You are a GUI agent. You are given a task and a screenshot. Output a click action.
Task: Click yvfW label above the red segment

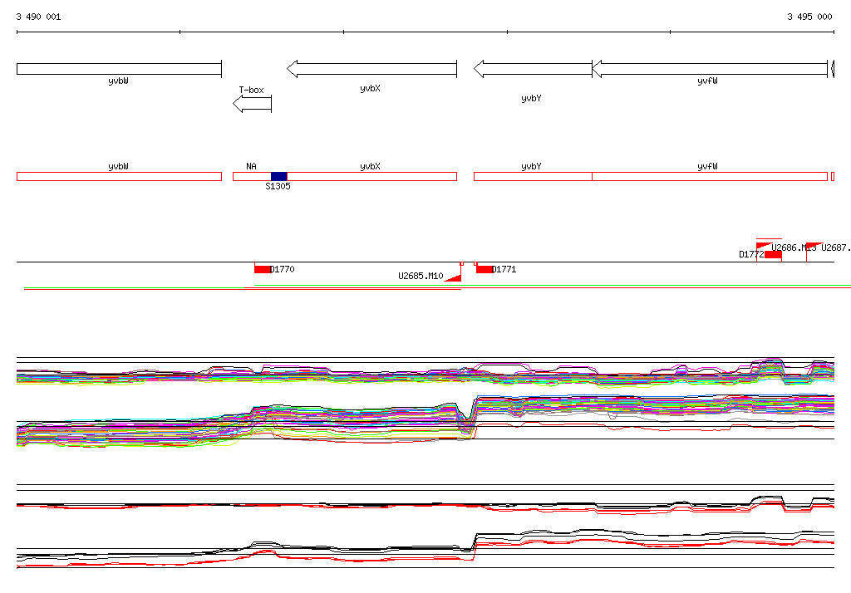[708, 166]
